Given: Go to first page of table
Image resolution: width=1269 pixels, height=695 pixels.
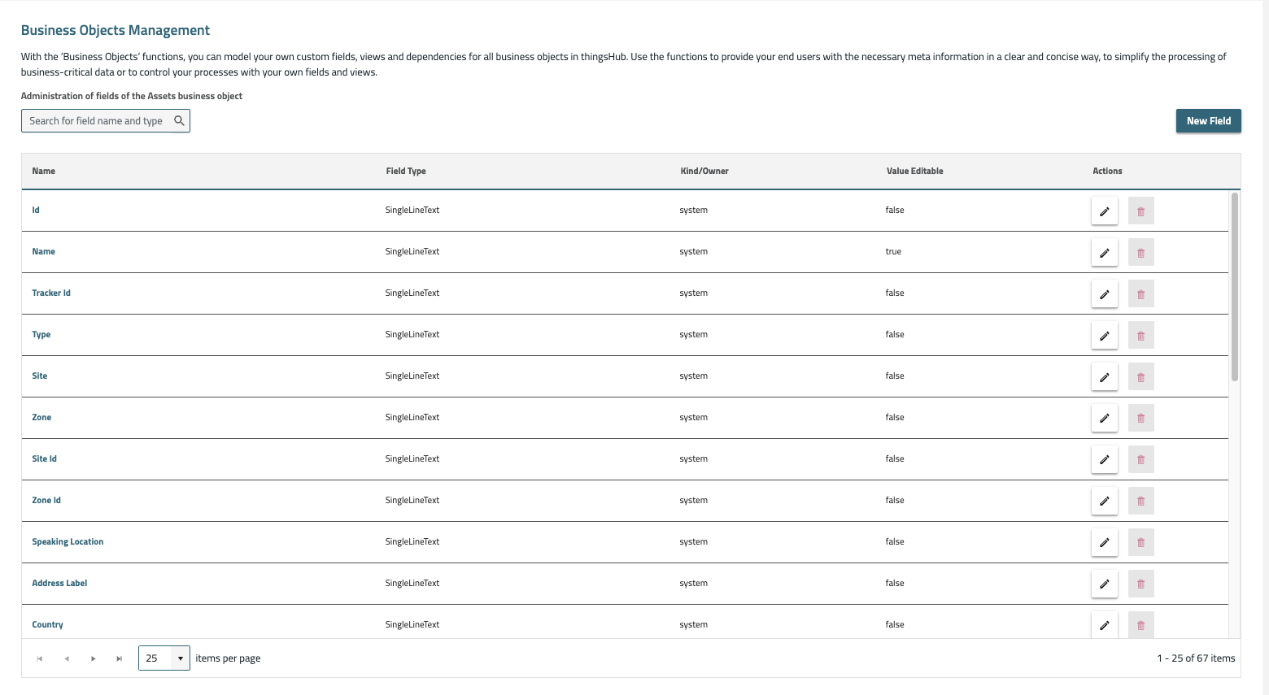Looking at the screenshot, I should click(x=39, y=658).
